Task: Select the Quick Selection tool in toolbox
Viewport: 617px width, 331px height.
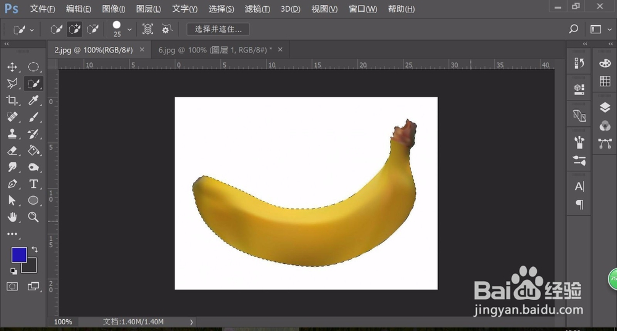Action: pos(33,83)
